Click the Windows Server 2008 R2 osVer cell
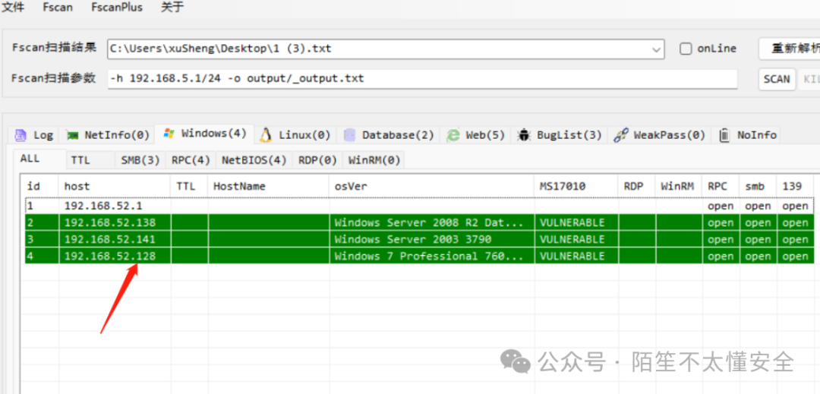Screen dimensions: 820x394 (432, 222)
